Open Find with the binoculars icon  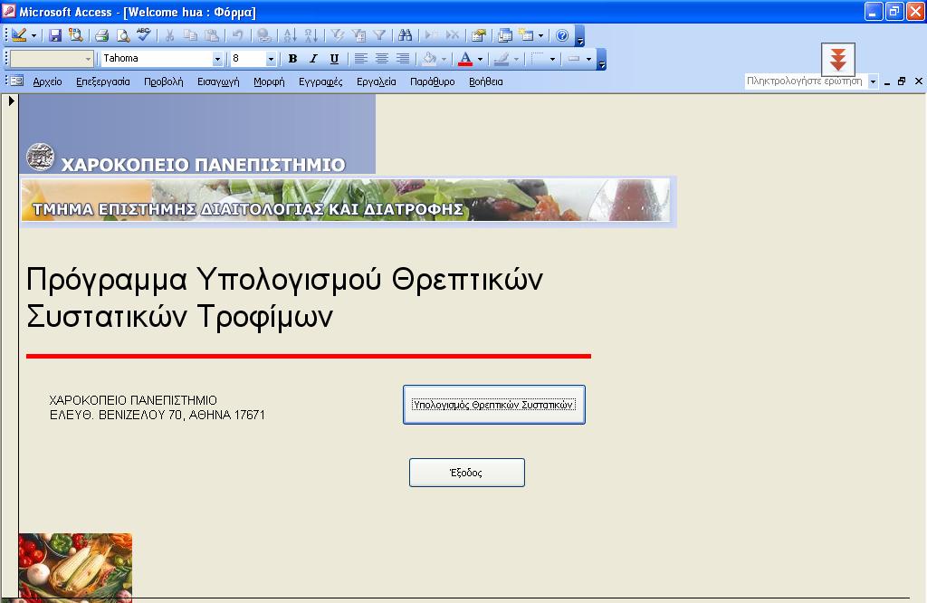pyautogui.click(x=405, y=35)
